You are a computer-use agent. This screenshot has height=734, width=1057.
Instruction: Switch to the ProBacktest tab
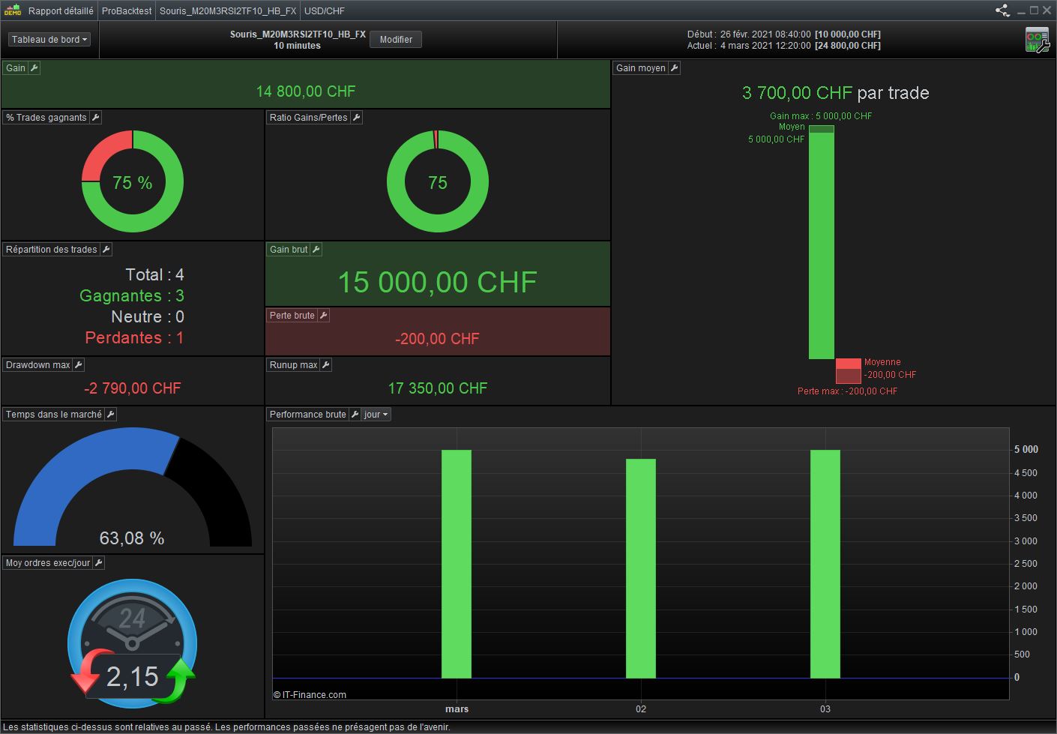127,11
